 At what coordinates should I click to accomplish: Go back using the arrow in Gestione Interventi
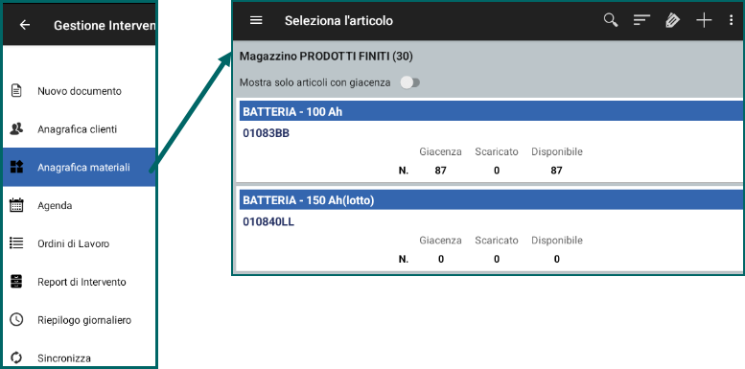pos(25,25)
